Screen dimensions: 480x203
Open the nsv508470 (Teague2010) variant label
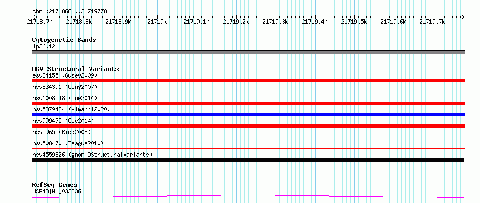click(x=68, y=143)
